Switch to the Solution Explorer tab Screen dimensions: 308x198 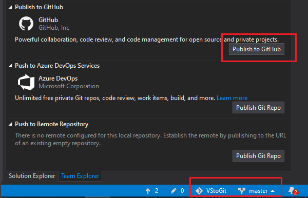32,176
